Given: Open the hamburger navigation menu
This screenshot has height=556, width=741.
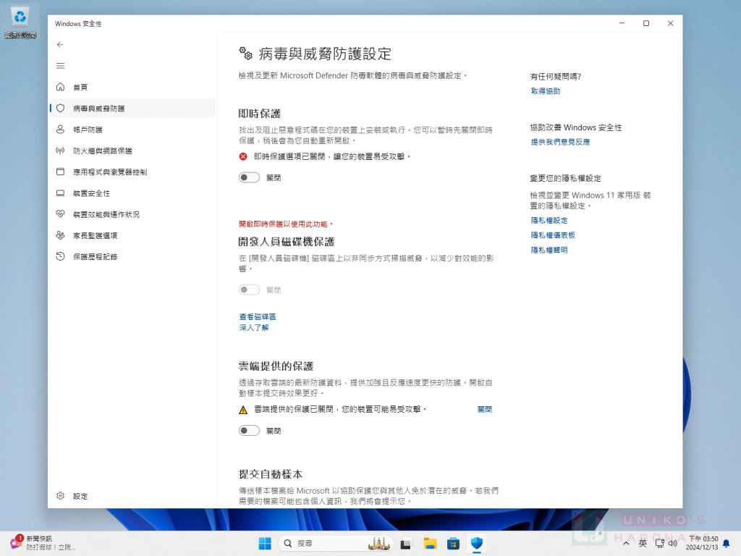Looking at the screenshot, I should point(60,66).
